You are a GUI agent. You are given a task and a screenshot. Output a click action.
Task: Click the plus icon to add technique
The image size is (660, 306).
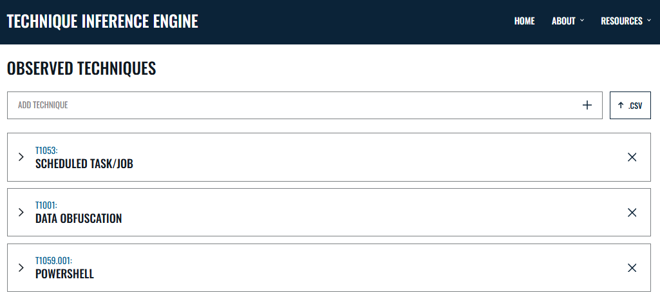(x=587, y=105)
